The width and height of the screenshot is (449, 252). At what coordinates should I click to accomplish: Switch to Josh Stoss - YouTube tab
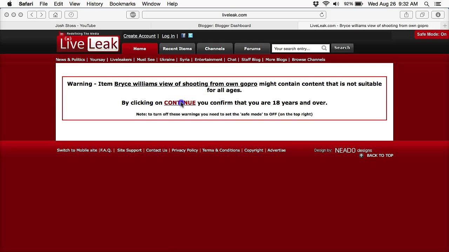[75, 26]
